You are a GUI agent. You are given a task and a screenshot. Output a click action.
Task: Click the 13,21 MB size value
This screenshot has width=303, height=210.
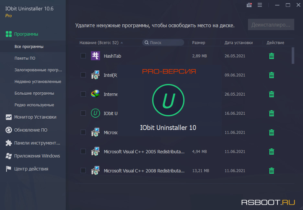tap(201, 171)
